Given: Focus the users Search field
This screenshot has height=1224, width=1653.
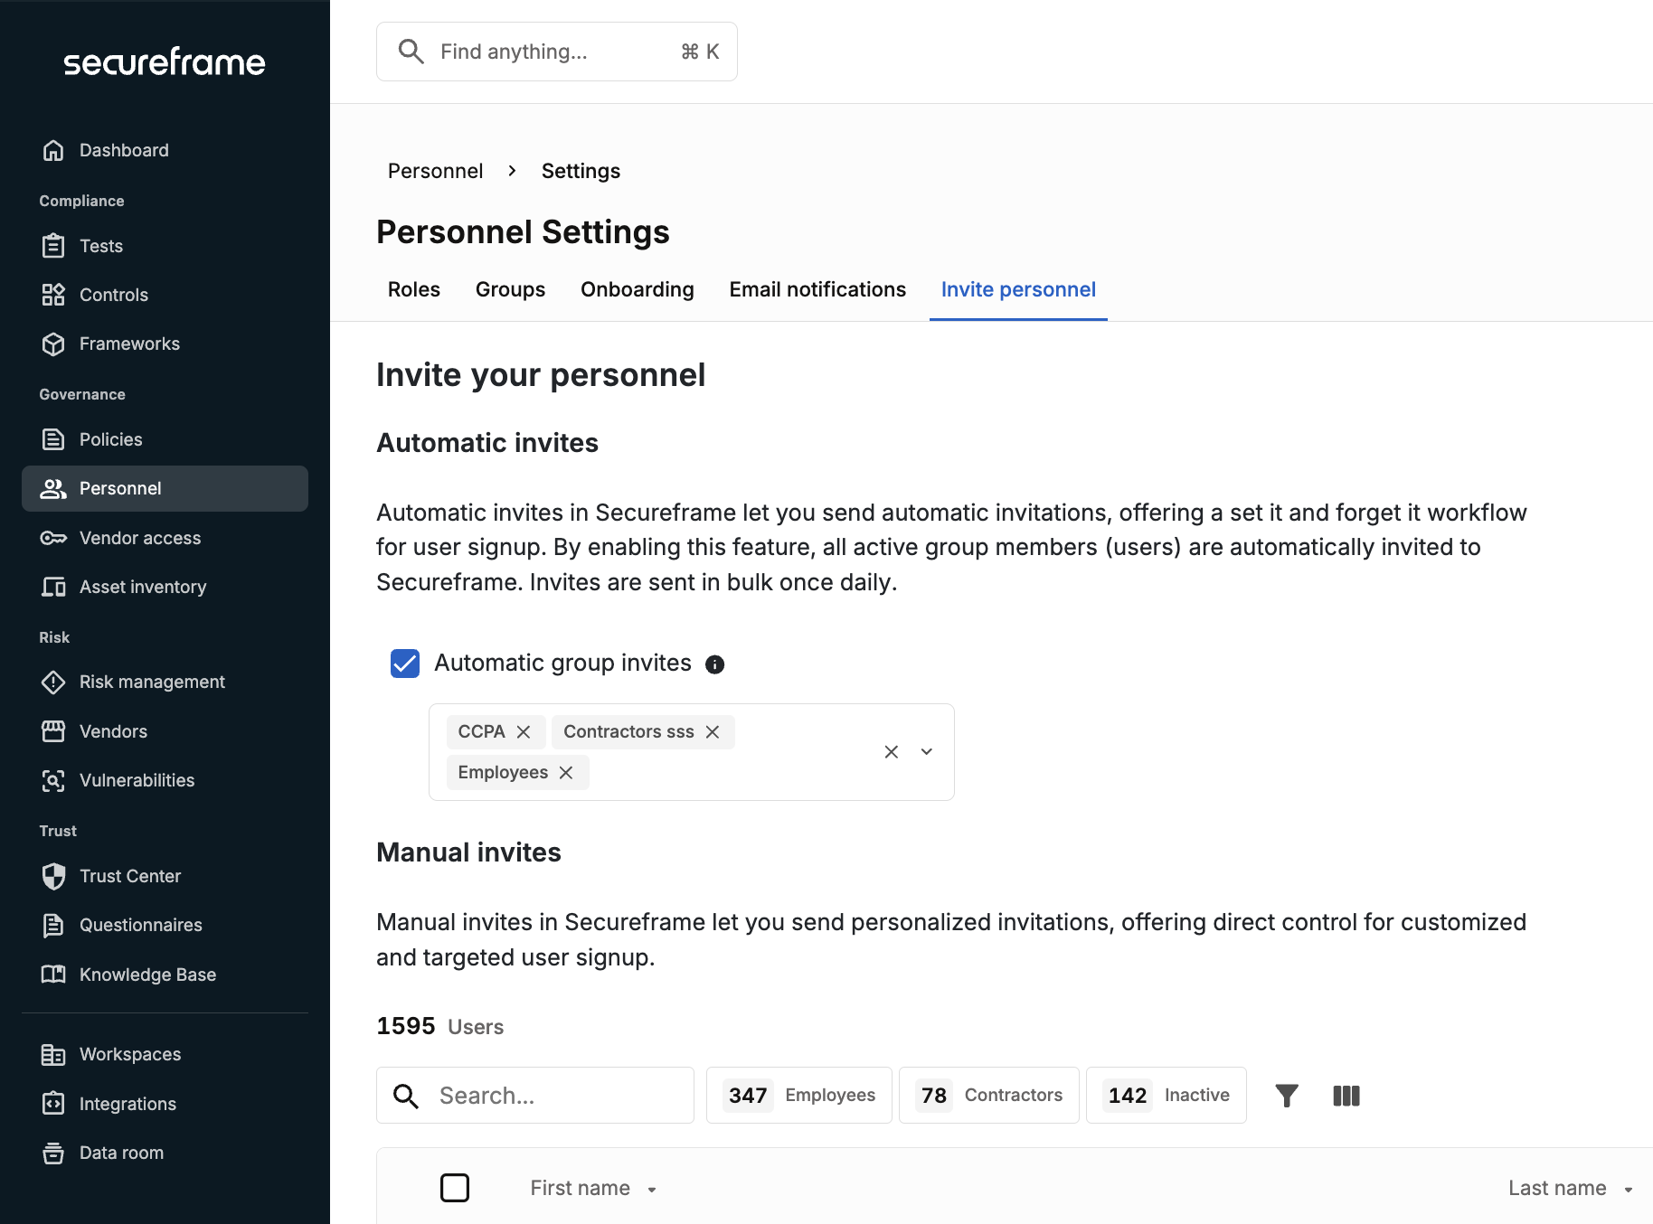Looking at the screenshot, I should (x=535, y=1096).
